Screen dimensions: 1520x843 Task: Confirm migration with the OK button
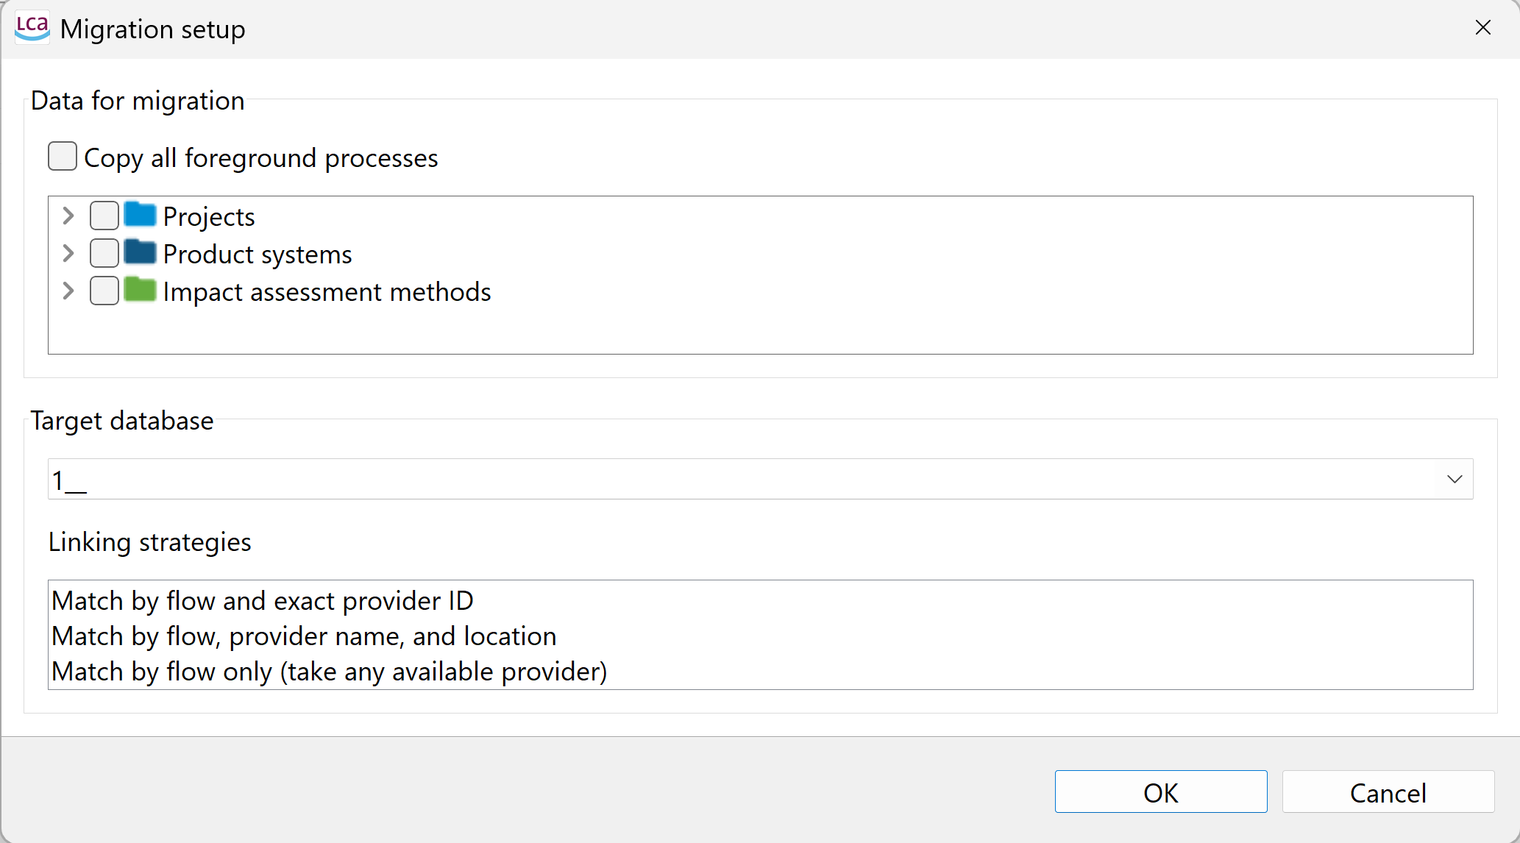[x=1161, y=792]
